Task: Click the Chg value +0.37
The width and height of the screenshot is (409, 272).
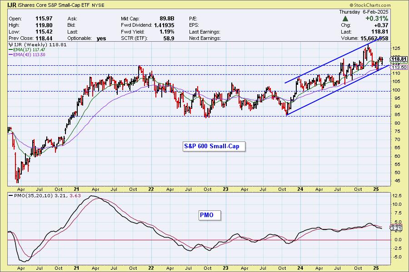Action: tap(381, 25)
